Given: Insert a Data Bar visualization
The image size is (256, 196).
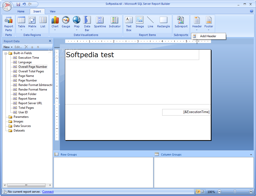Looking at the screenshot, I should (87, 24).
